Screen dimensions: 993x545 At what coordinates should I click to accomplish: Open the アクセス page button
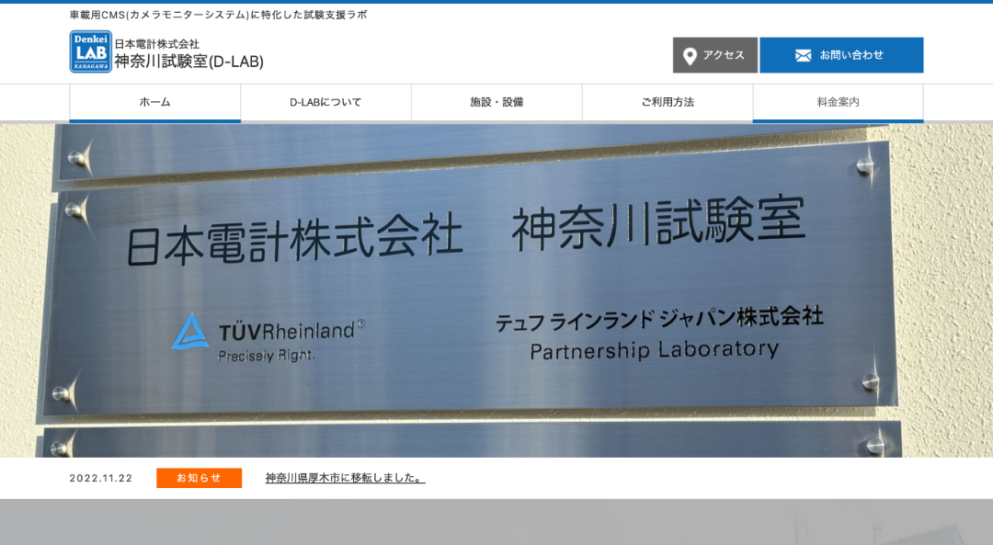(715, 55)
